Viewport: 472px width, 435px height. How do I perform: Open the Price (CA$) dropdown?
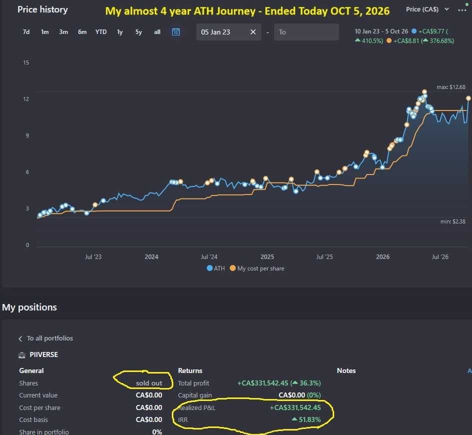[428, 9]
